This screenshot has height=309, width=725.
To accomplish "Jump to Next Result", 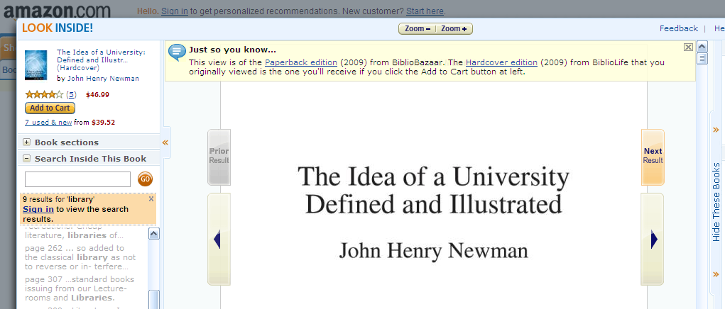I will pyautogui.click(x=653, y=157).
